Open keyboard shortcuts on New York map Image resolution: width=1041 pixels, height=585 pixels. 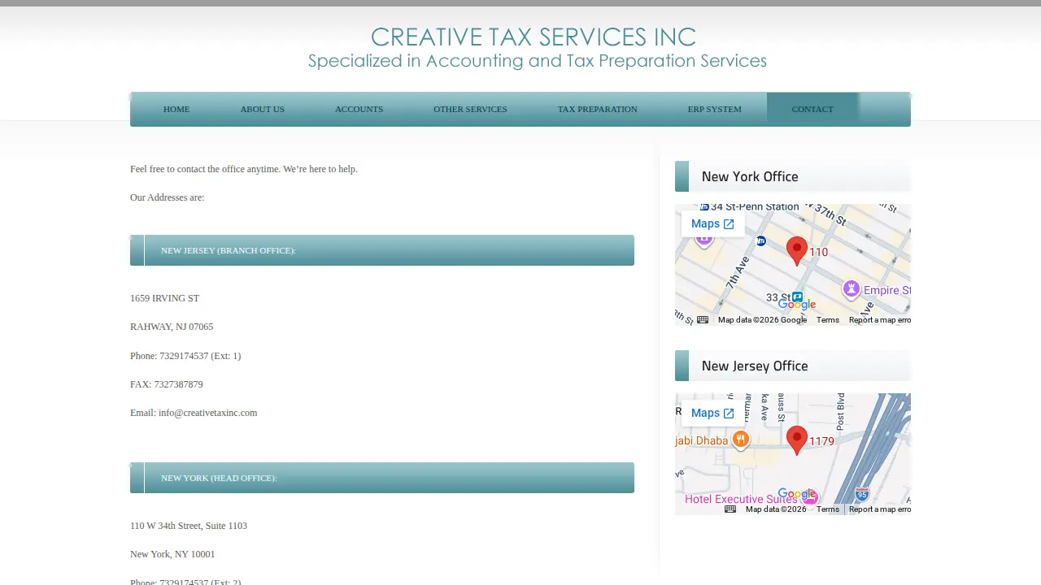tap(703, 320)
